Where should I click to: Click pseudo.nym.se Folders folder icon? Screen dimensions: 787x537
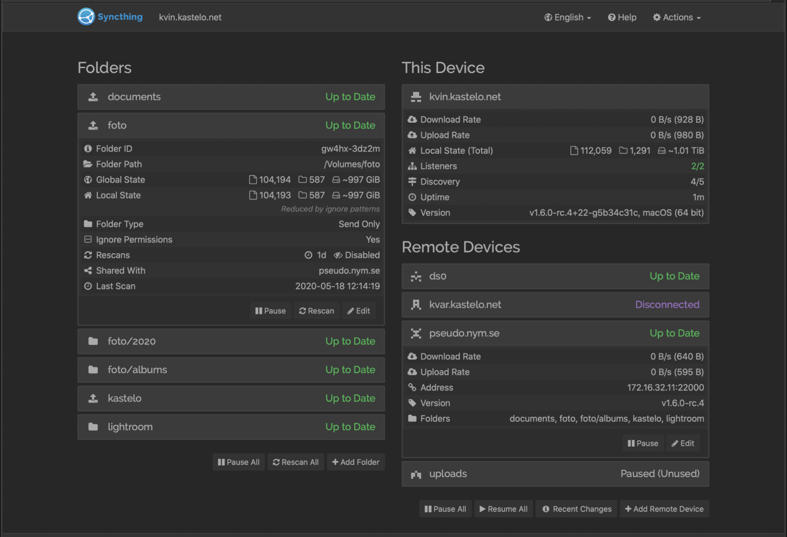[412, 418]
